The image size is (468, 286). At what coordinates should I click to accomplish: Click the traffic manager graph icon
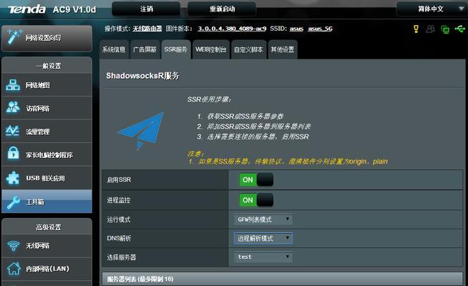pyautogui.click(x=13, y=131)
